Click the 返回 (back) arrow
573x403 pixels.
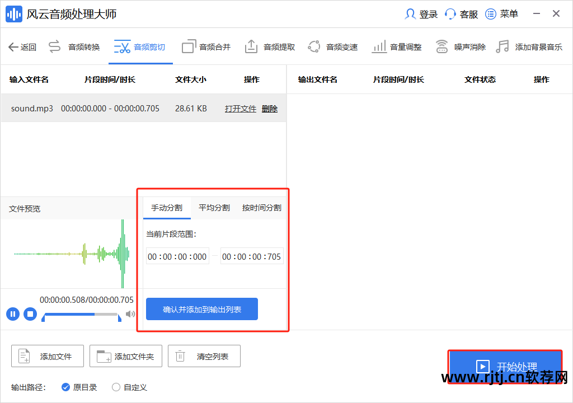tap(22, 46)
